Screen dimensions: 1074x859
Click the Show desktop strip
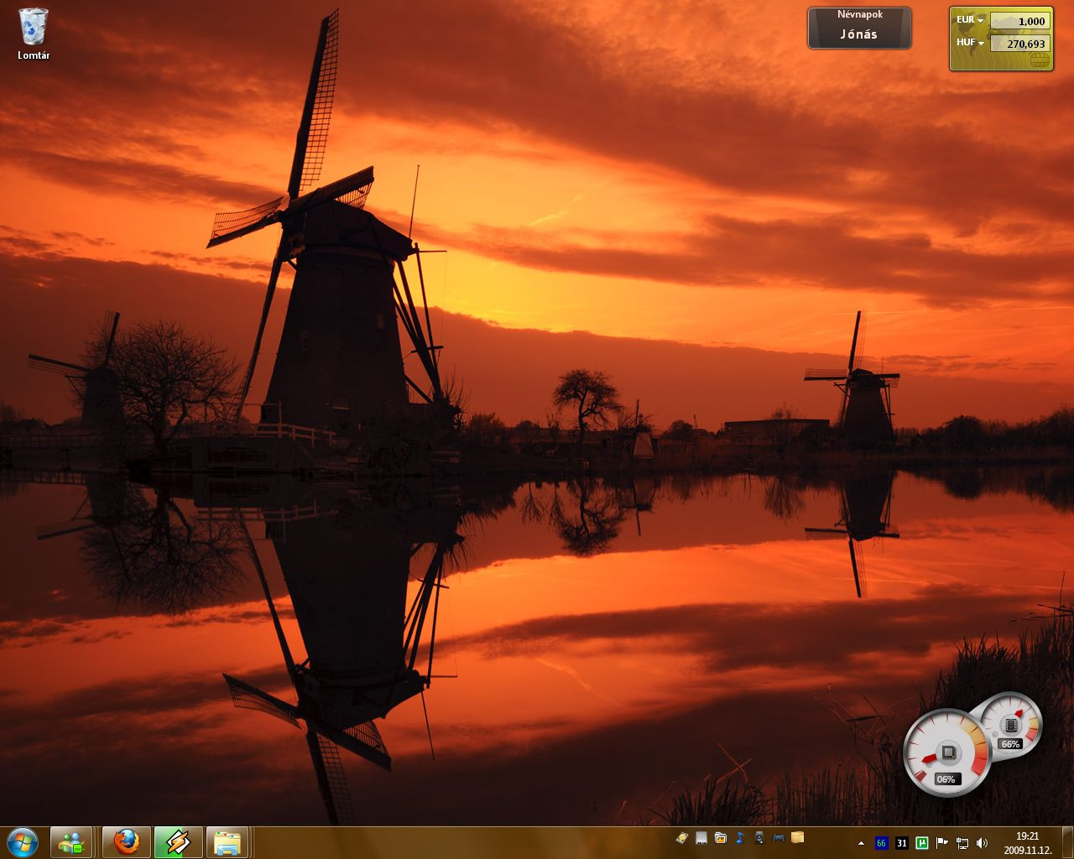(1067, 842)
